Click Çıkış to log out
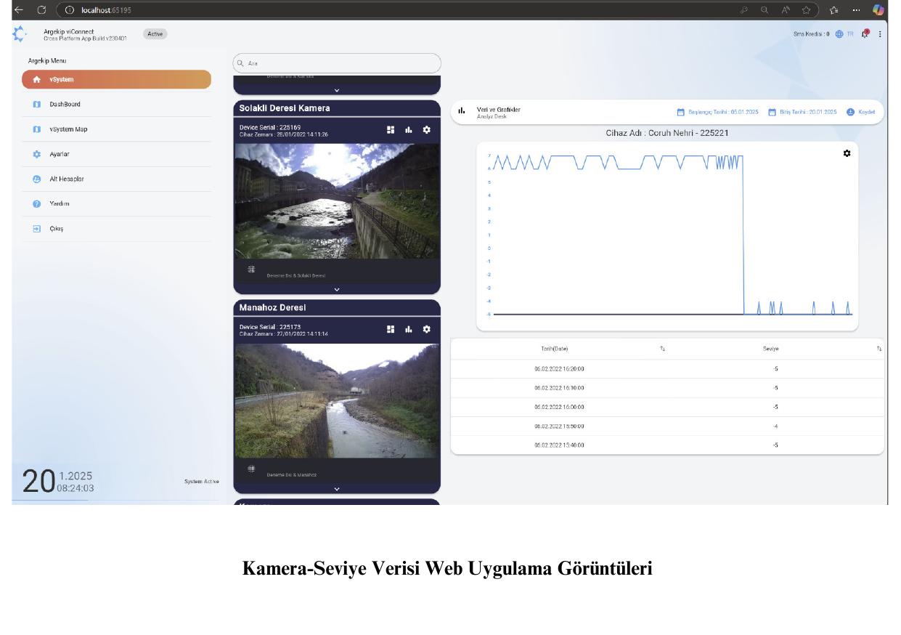This screenshot has width=901, height=635. tap(116, 228)
